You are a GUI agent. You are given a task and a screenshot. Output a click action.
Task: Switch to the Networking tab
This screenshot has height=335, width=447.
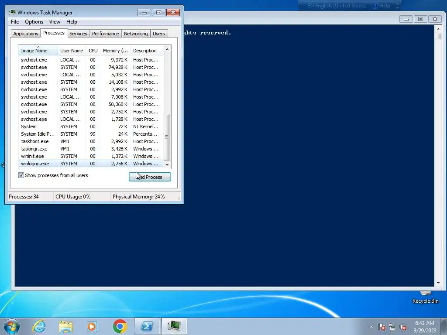coord(136,34)
